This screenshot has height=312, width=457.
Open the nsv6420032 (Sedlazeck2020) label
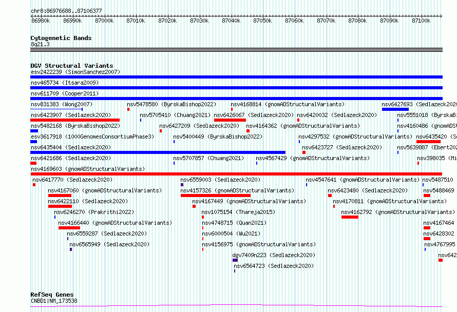click(x=337, y=115)
